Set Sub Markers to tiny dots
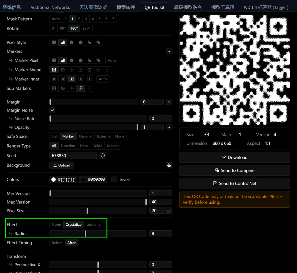The height and width of the screenshot is (273, 297). pyautogui.click(x=89, y=88)
